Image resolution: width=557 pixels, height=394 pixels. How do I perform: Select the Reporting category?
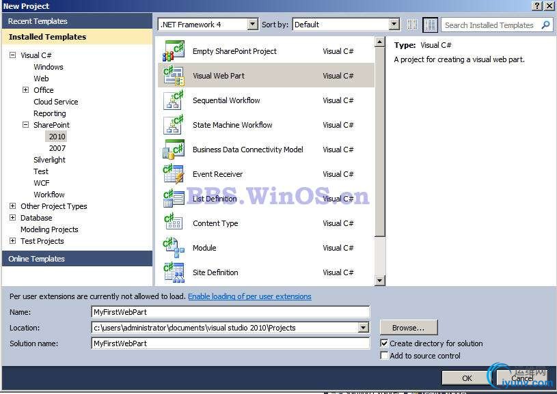[x=50, y=113]
